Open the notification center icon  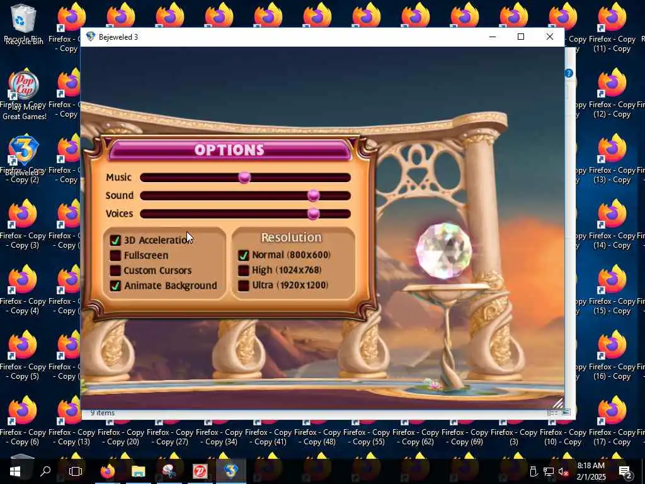625,472
